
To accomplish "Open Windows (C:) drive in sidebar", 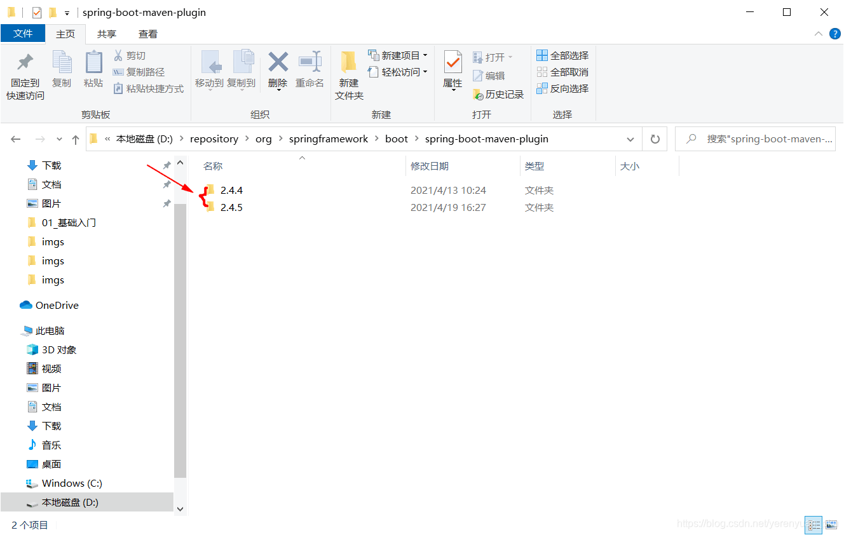I will coord(64,483).
